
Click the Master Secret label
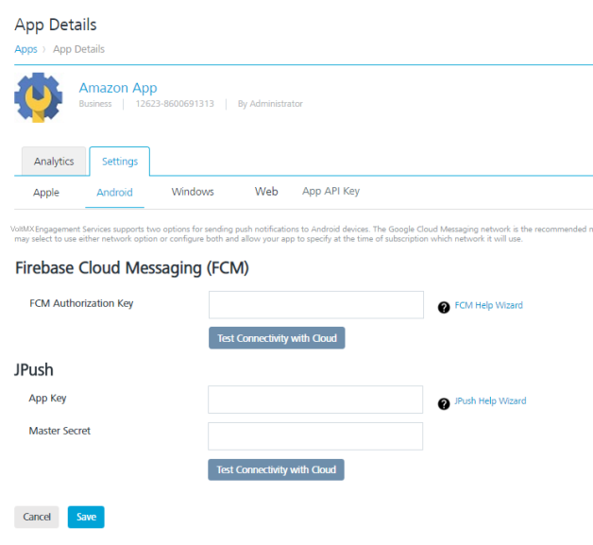pos(59,431)
